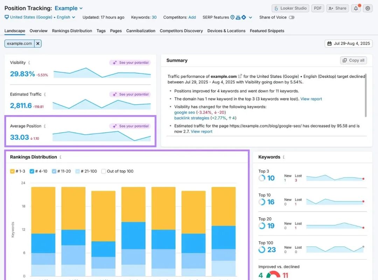
Task: Expand the SERP features dropdown arrow
Action: 251,17
